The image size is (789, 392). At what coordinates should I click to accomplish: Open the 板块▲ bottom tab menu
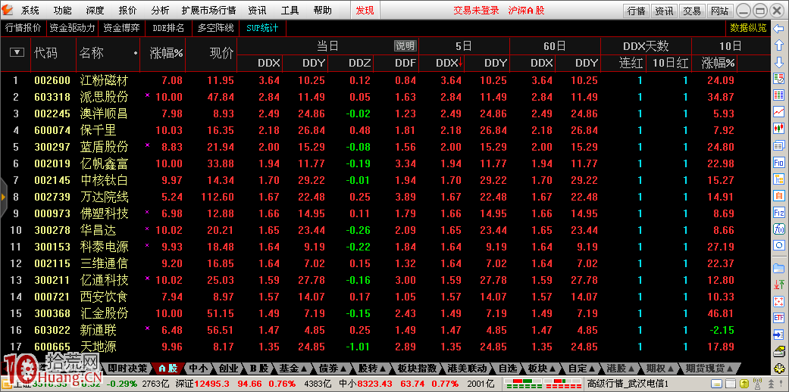pos(543,369)
